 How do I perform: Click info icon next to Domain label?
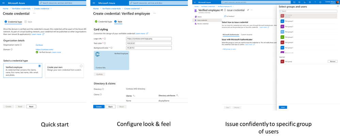coord(12,49)
